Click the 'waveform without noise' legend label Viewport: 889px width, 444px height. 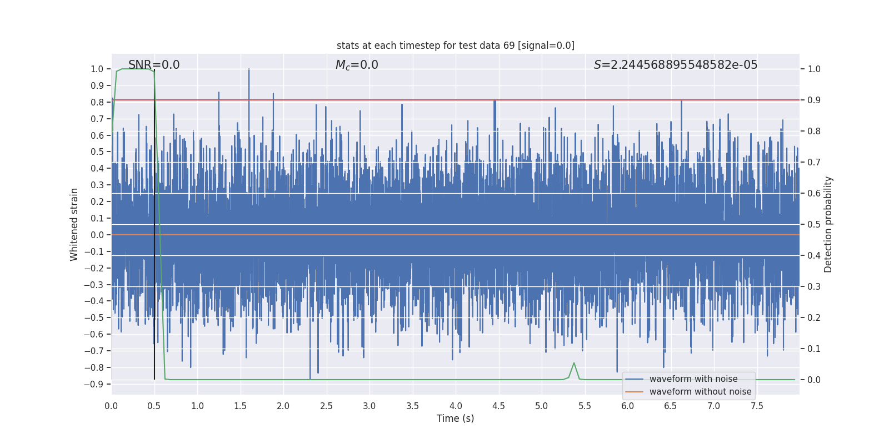pos(700,392)
